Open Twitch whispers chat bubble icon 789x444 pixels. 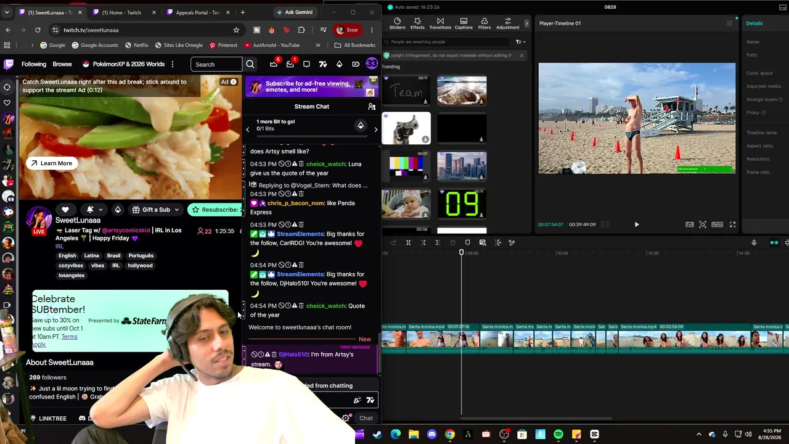point(306,64)
